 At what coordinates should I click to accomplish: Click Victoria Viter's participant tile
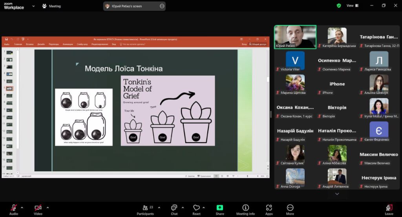tap(295, 62)
